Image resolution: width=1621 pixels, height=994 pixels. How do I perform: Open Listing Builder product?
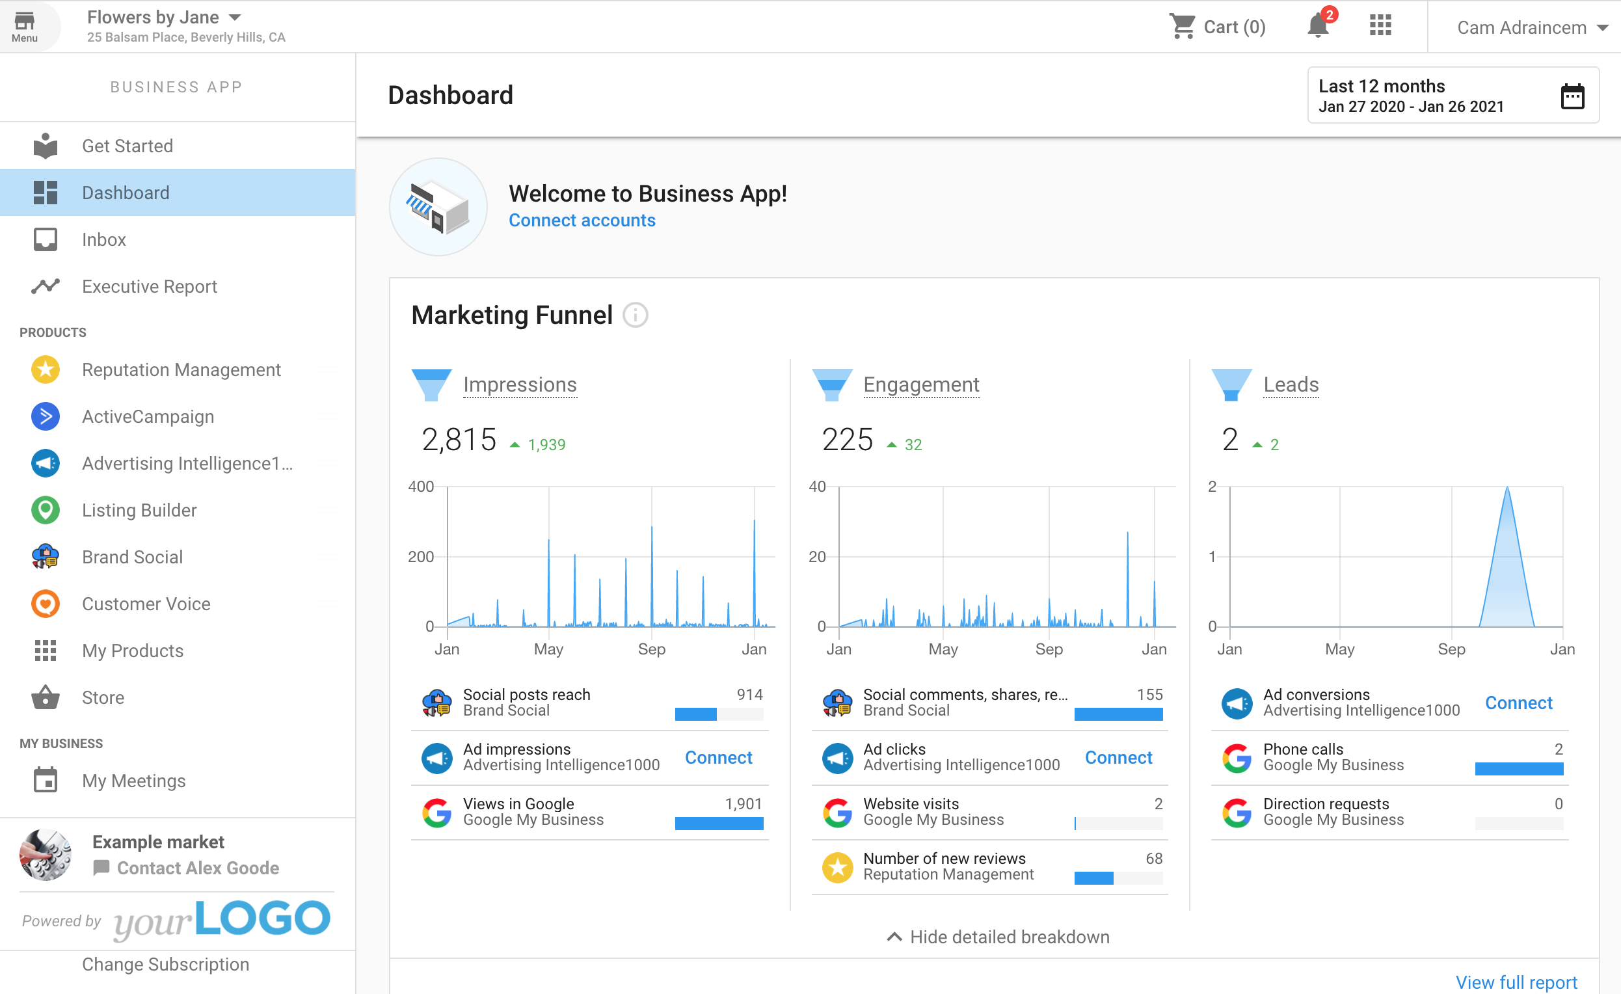pos(178,510)
